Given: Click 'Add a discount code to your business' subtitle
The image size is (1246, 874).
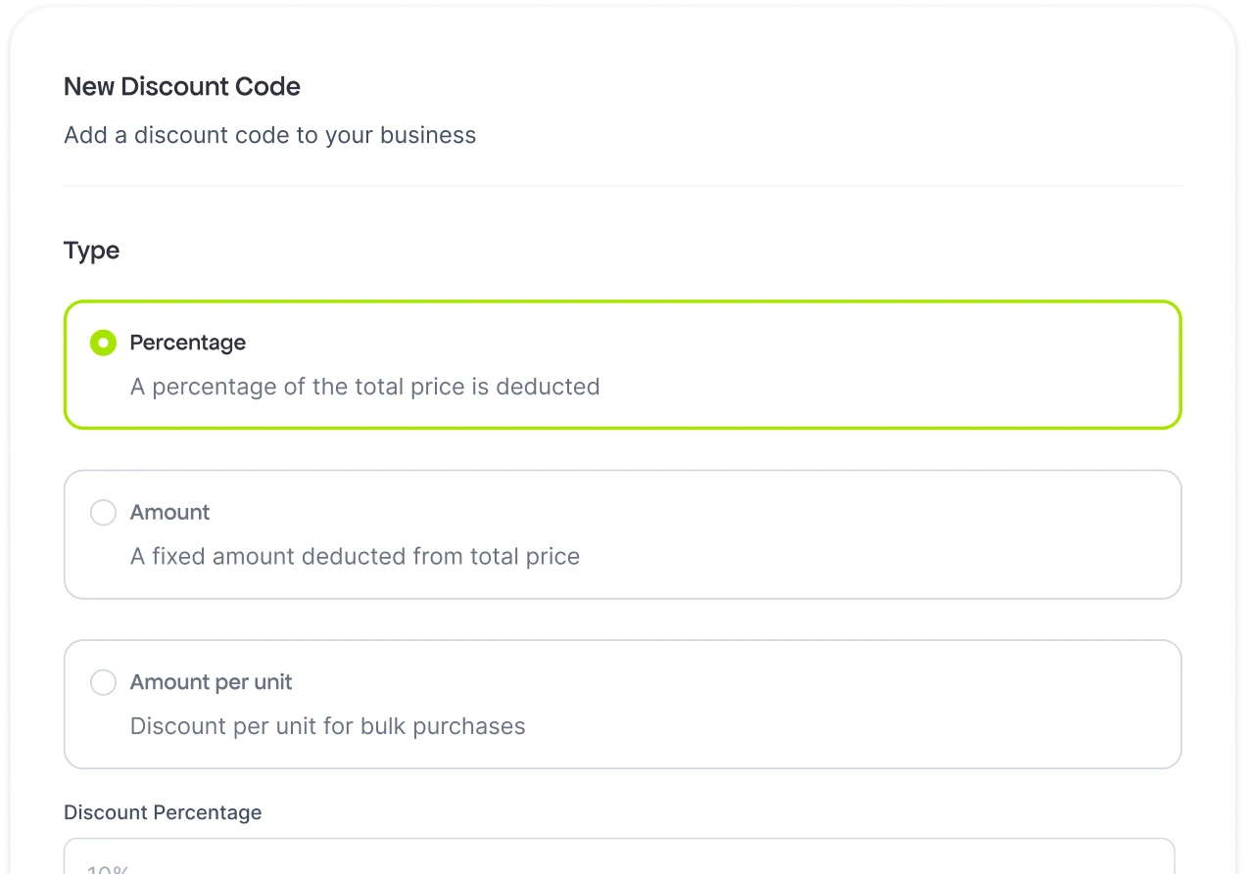Looking at the screenshot, I should [269, 135].
